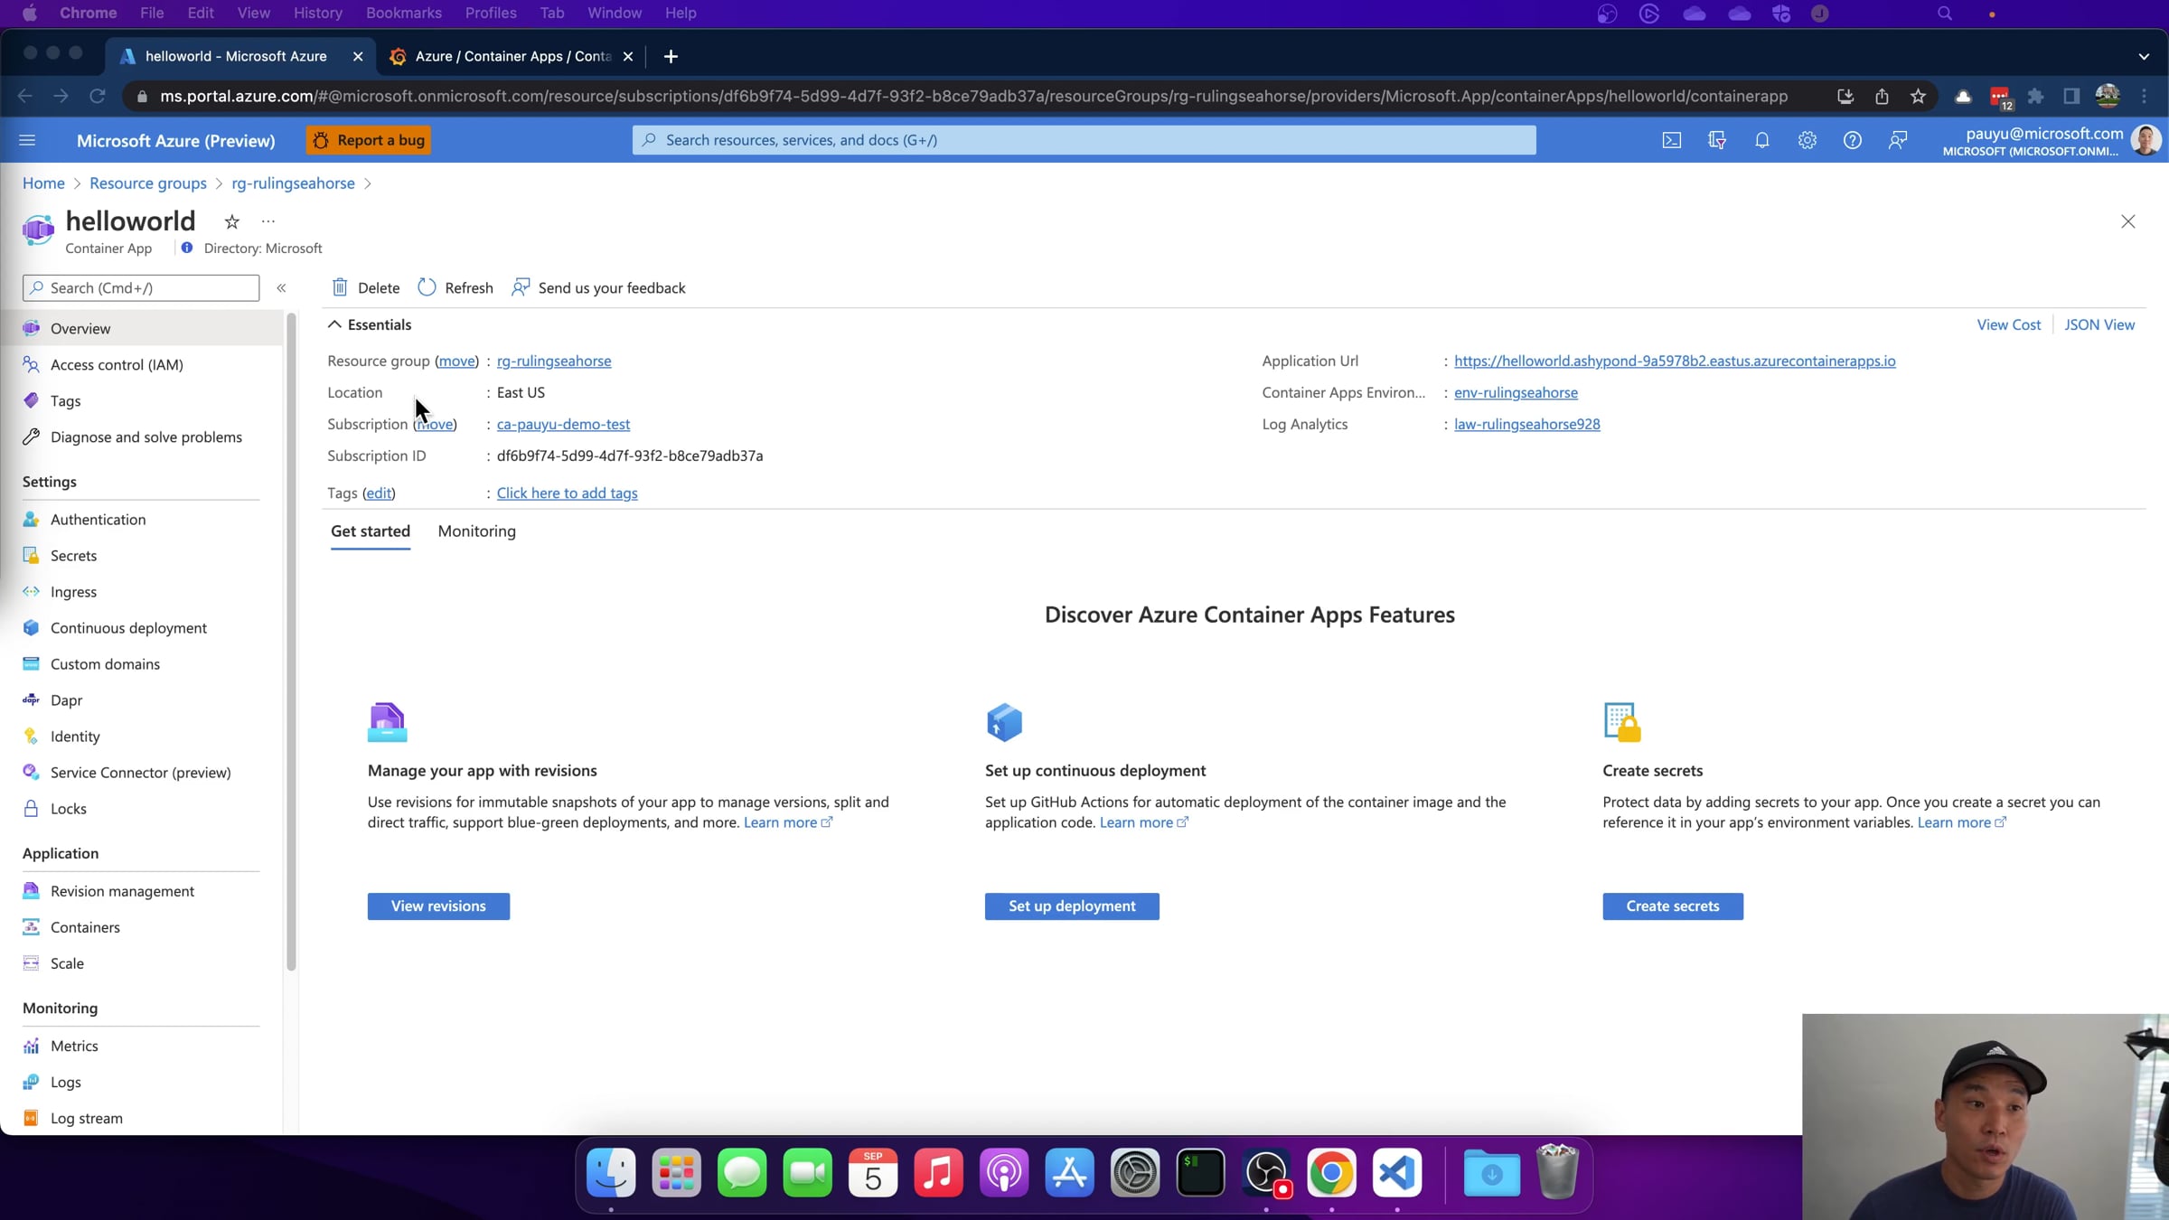
Task: Open env-rulingseahorse environment link
Action: click(x=1516, y=392)
